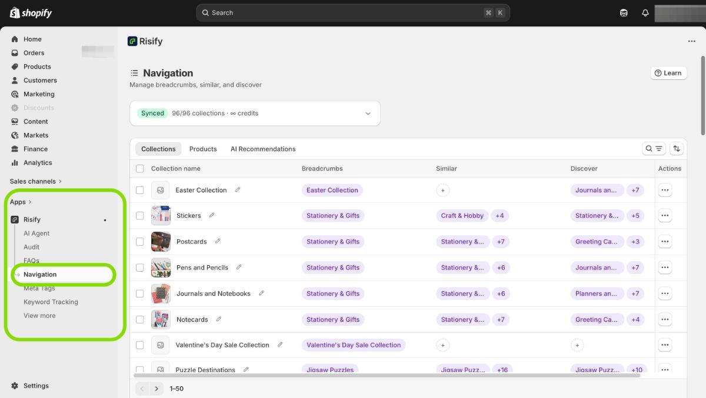The height and width of the screenshot is (398, 706).
Task: Tick the select-all collections checkbox
Action: [x=140, y=169]
